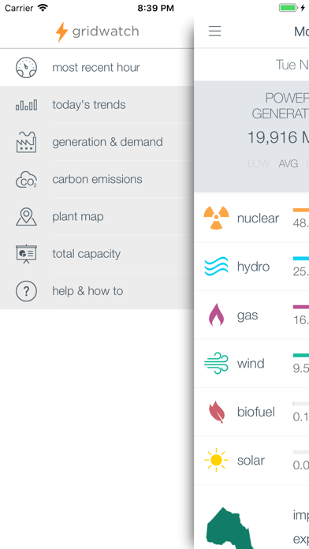Open carbon emissions menu item
This screenshot has height=549, width=309.
97,179
